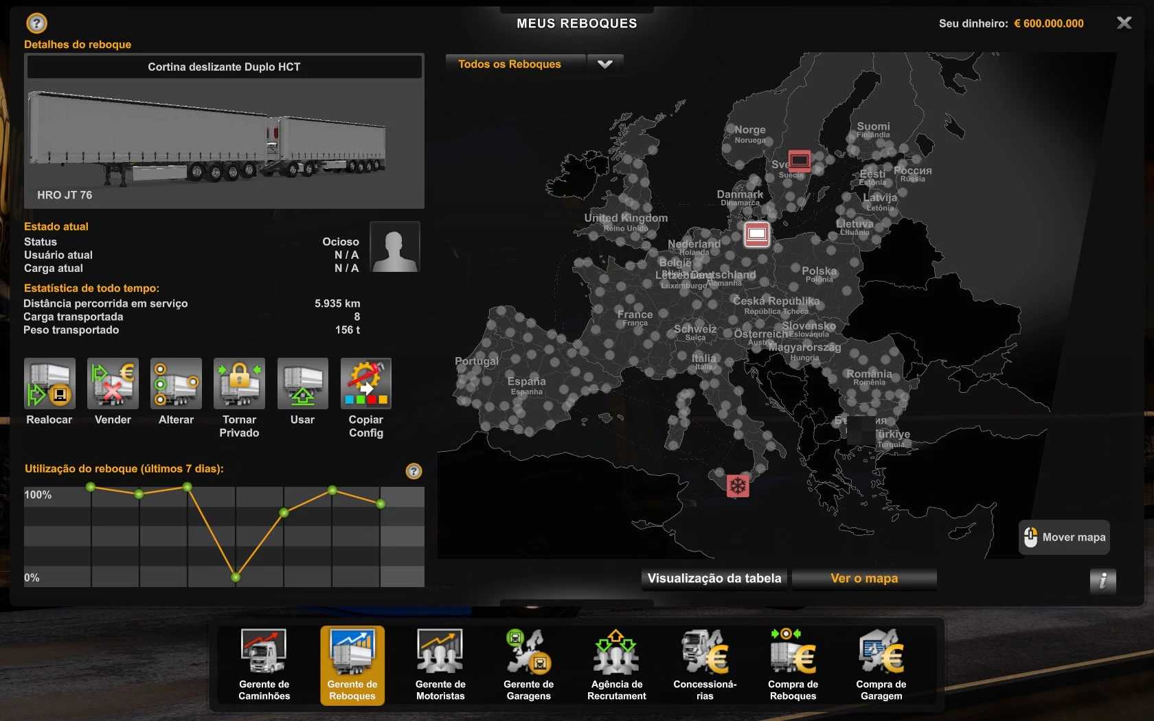Image resolution: width=1154 pixels, height=721 pixels.
Task: Click the map info button
Action: click(1102, 581)
